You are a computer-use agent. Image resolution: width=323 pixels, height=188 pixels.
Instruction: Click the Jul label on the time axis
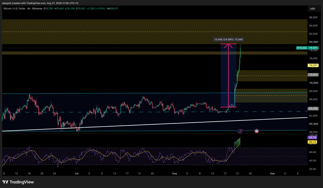(76, 173)
